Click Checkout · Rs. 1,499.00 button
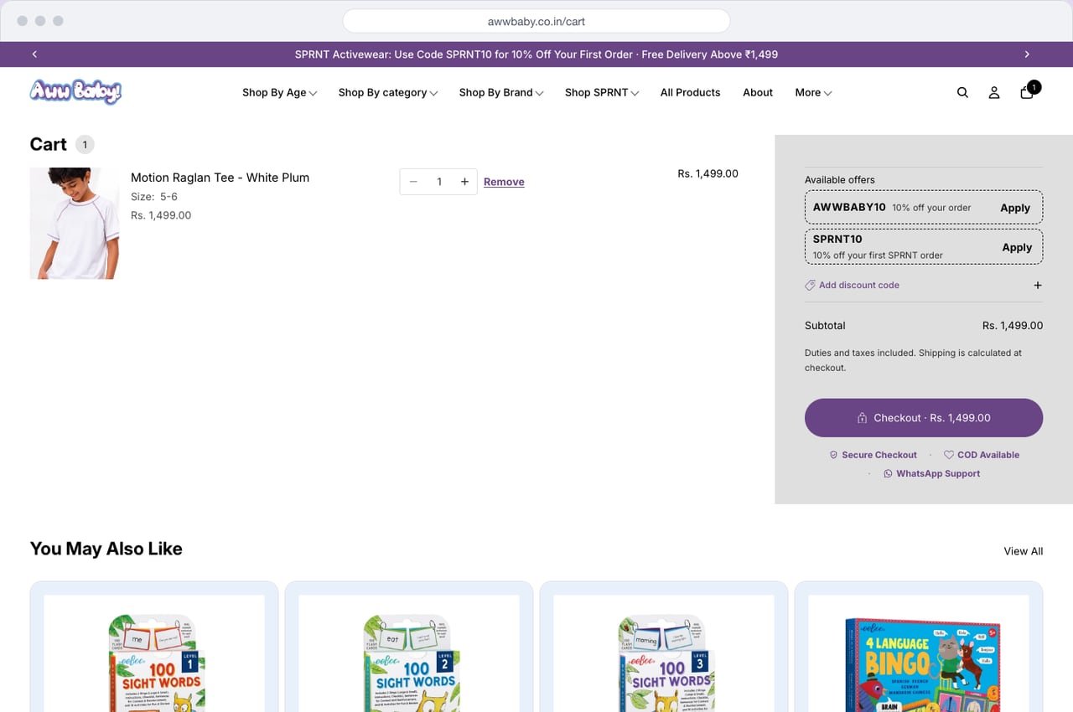Screen dimensions: 1073x712 click(x=924, y=418)
